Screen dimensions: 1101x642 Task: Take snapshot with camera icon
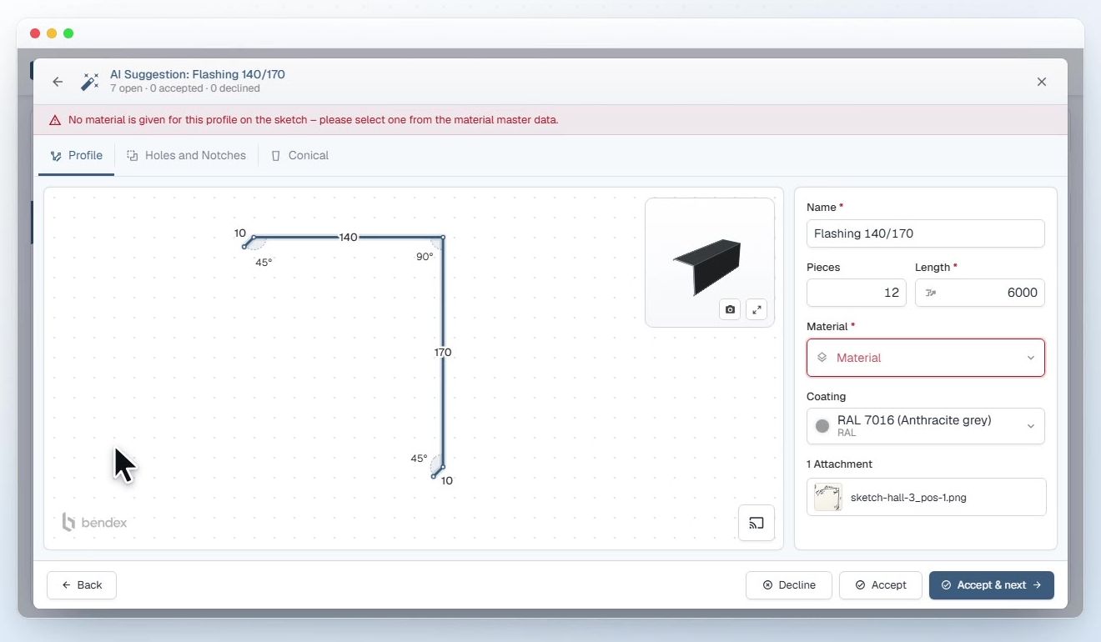731,309
